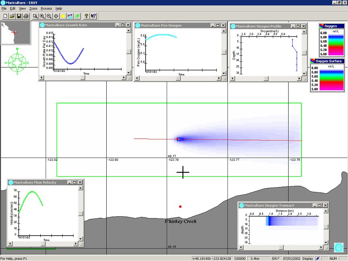
Task: Click the crosshair center tool icon
Action: click(56, 16)
